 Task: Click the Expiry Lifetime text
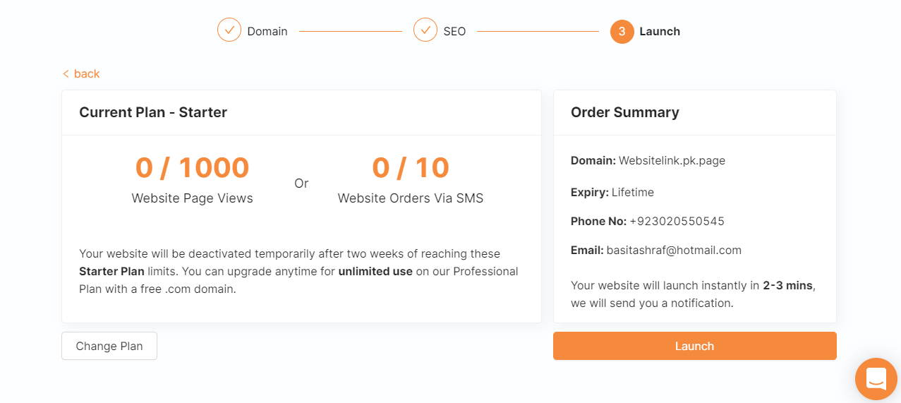click(612, 192)
